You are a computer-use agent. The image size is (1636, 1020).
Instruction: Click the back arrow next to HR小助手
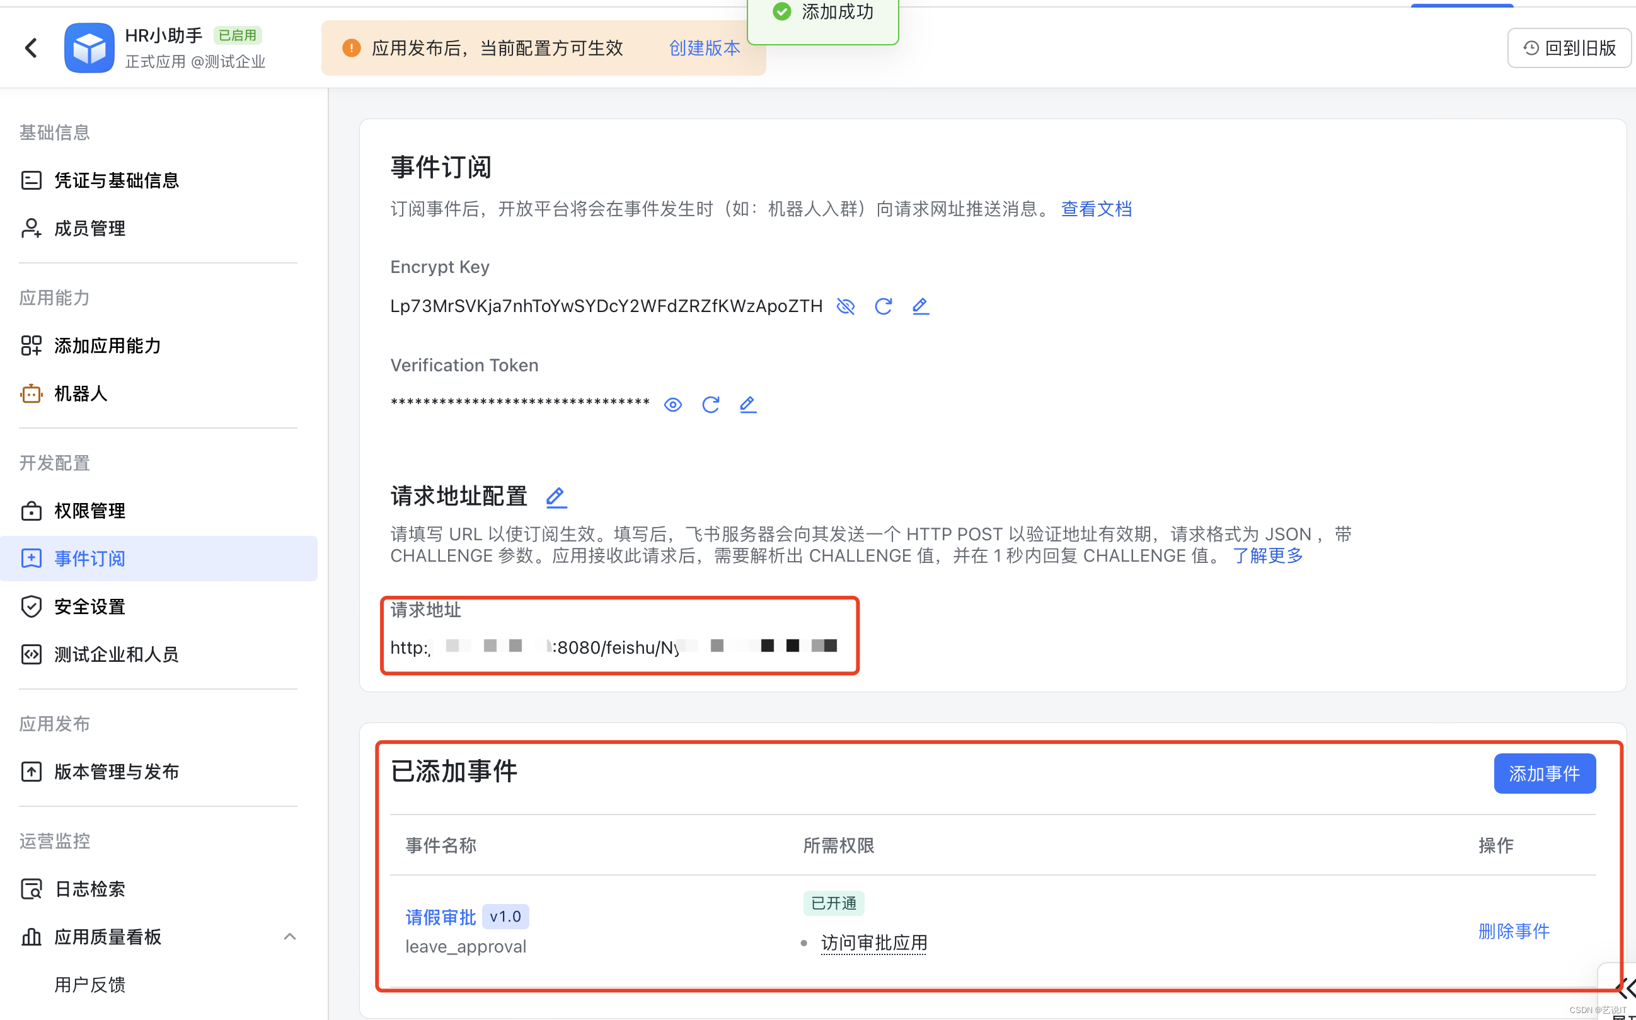click(x=31, y=48)
